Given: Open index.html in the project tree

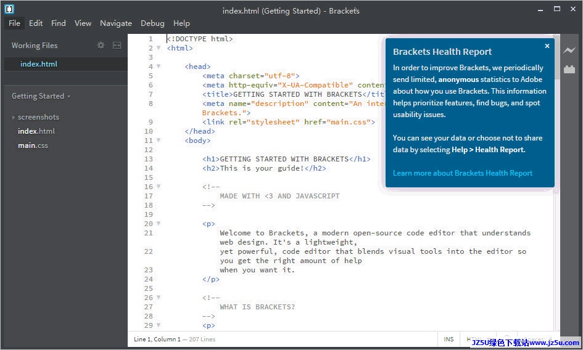Looking at the screenshot, I should pyautogui.click(x=36, y=131).
